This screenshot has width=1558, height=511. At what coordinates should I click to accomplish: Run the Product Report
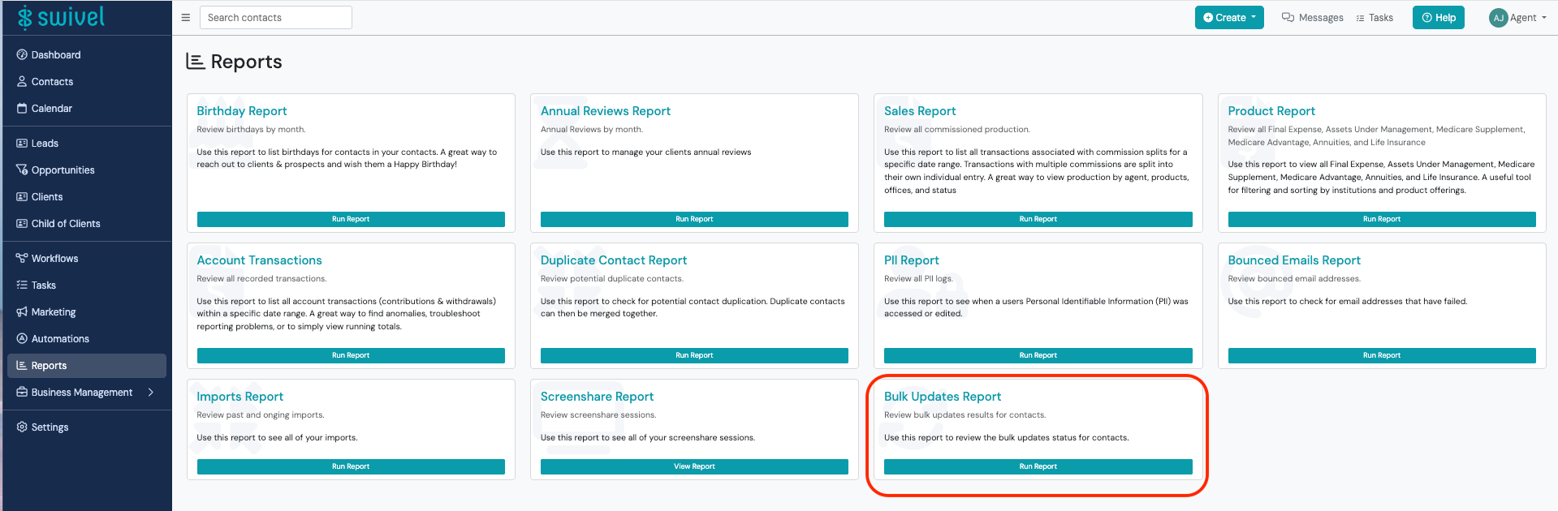(x=1382, y=219)
